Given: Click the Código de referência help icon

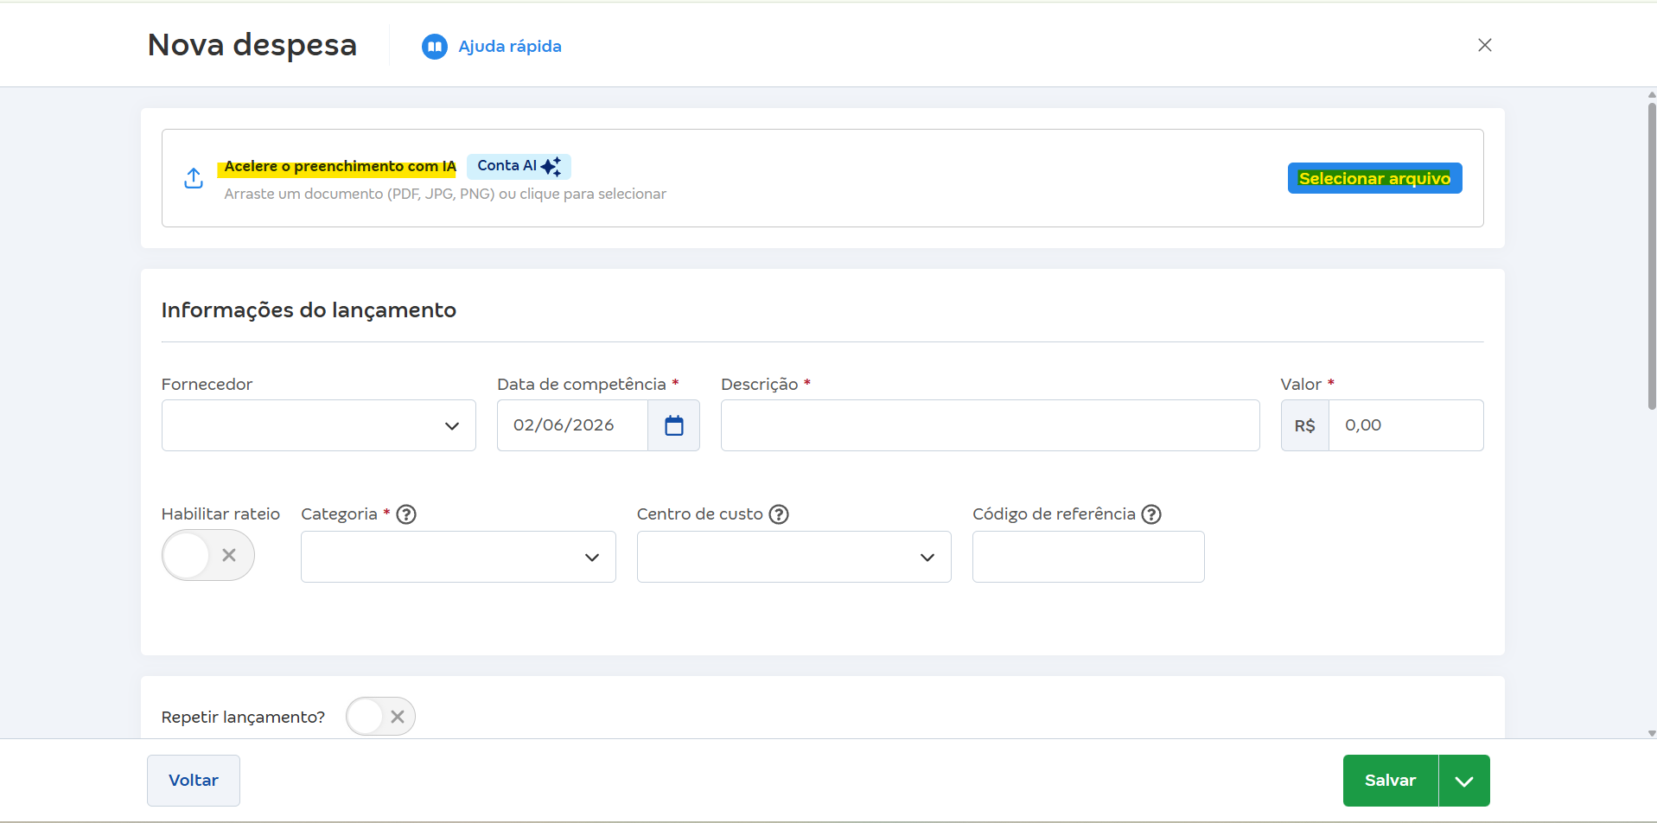Looking at the screenshot, I should point(1151,514).
